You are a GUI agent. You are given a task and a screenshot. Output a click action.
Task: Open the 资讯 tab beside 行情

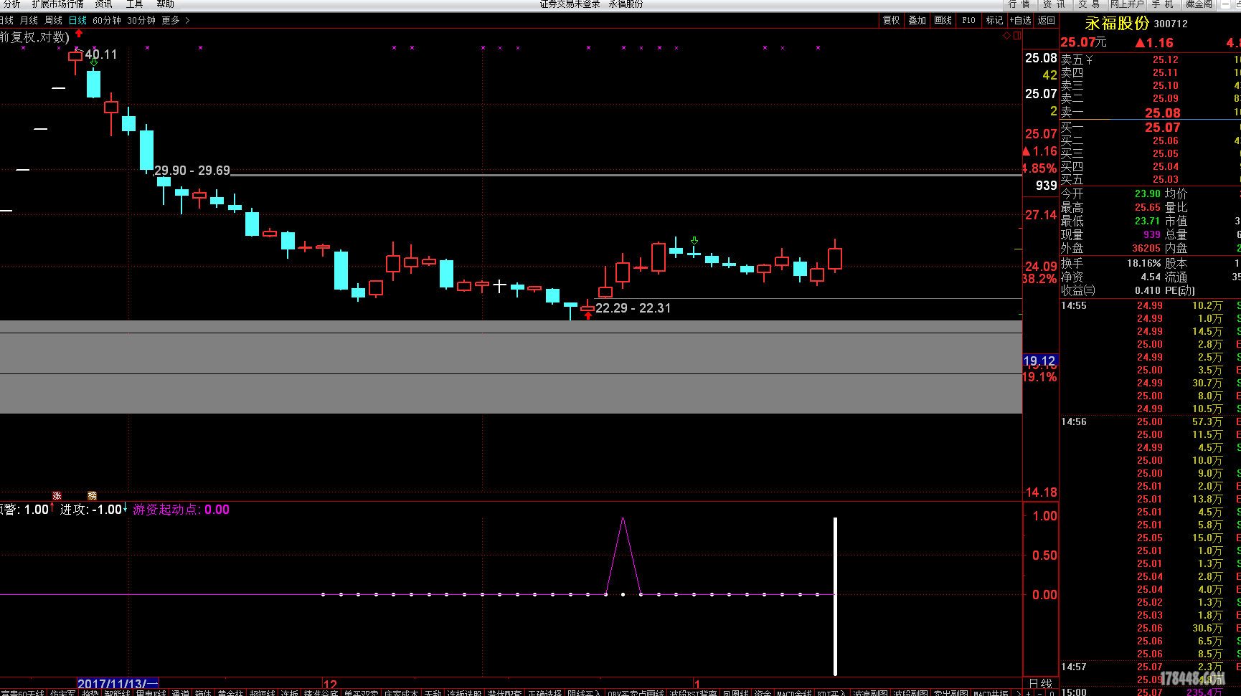click(x=1054, y=4)
